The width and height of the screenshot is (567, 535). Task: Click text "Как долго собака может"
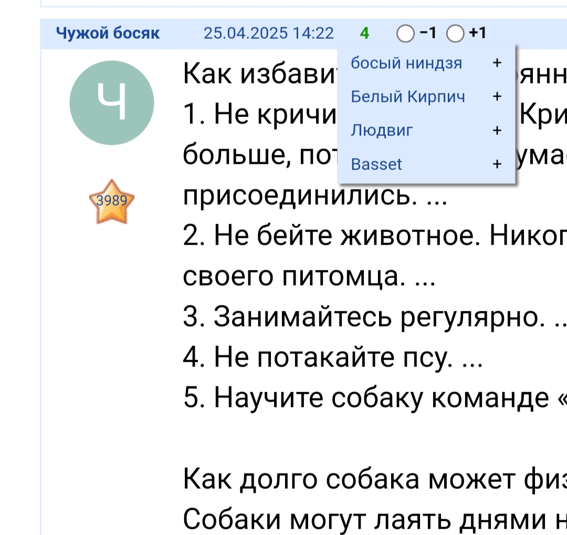[349, 479]
